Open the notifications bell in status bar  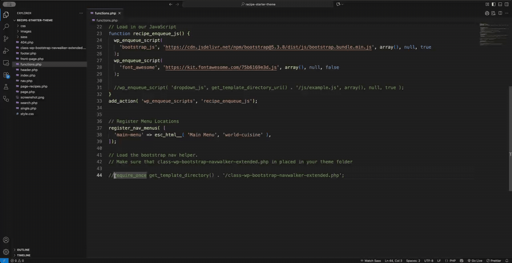pos(507,261)
